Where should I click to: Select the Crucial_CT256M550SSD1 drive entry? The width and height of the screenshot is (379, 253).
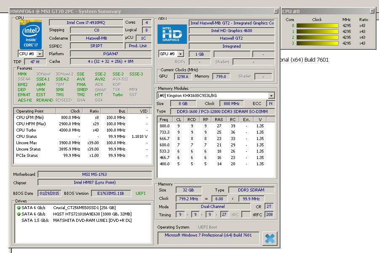point(83,208)
